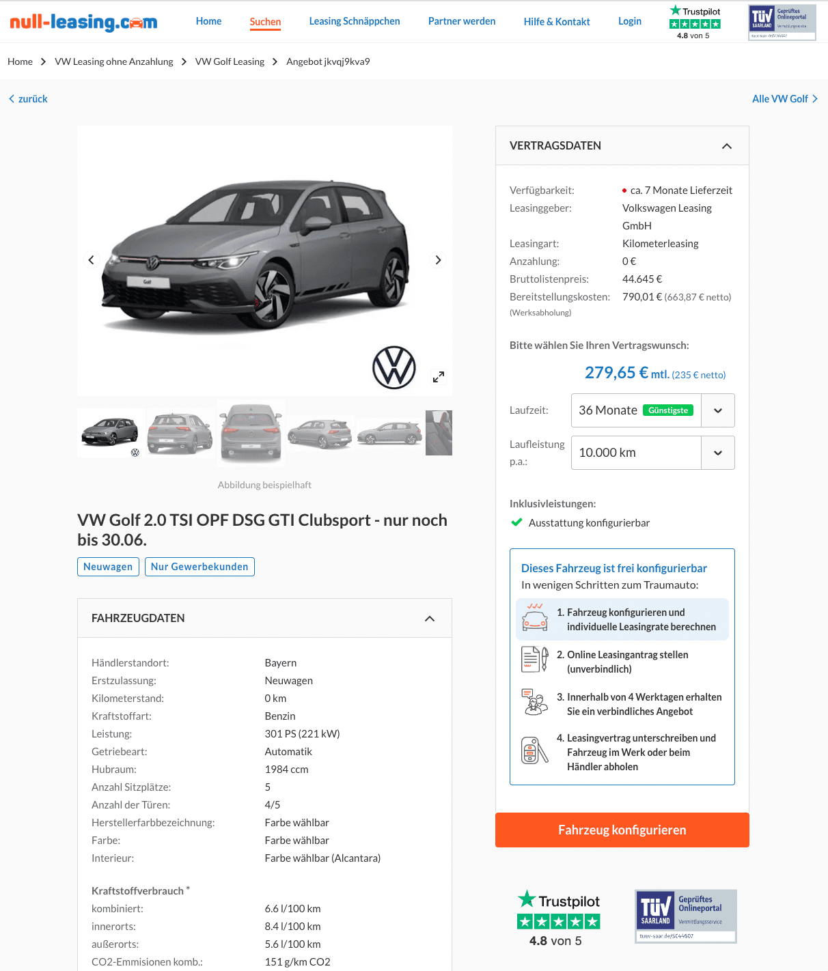Select first thumbnail of front view
The width and height of the screenshot is (828, 971).
tap(110, 433)
